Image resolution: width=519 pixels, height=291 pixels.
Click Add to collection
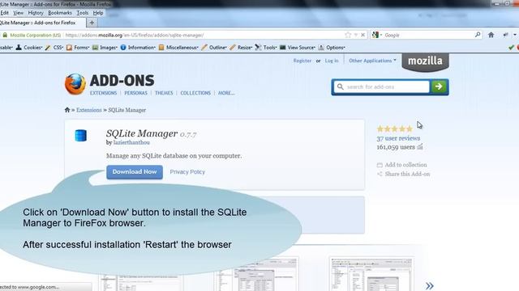point(402,165)
